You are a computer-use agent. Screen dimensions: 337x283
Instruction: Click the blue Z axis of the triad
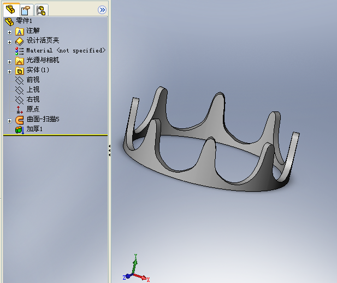(127, 276)
